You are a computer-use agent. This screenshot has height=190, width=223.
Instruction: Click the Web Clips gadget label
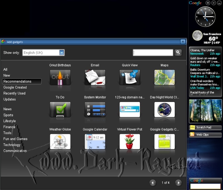pyautogui.click(x=202, y=135)
